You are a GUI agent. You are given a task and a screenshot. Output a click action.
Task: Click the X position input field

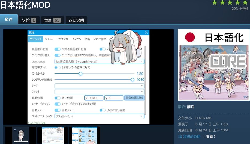94,98
